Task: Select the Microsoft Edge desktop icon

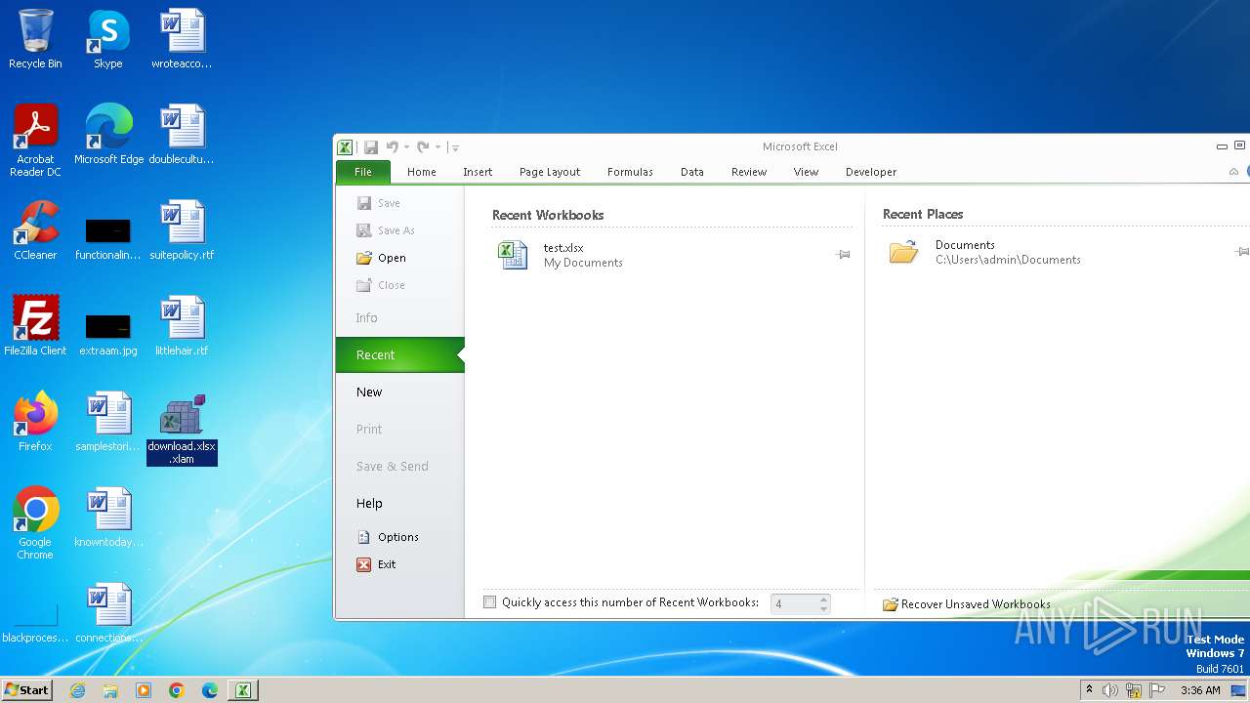Action: [x=109, y=136]
